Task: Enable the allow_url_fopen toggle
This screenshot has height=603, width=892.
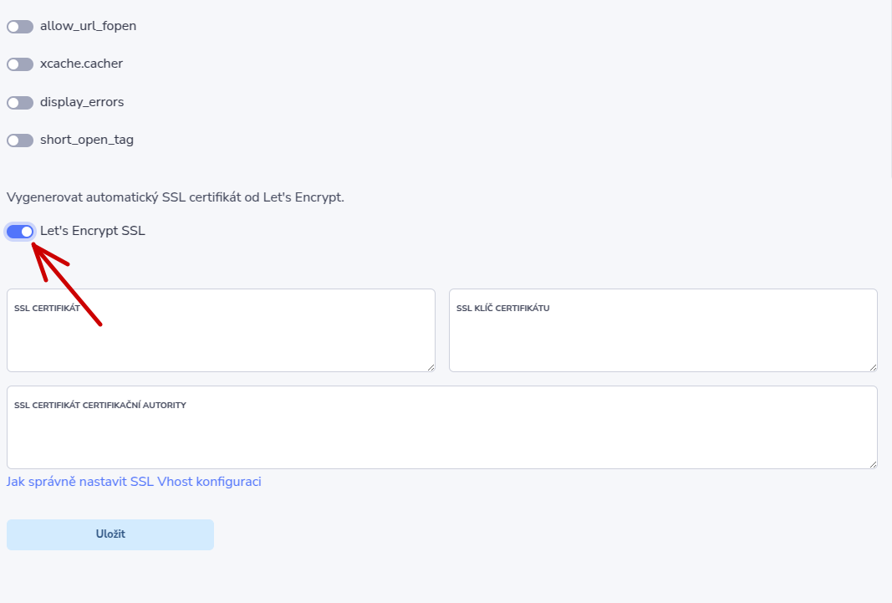Action: (20, 27)
